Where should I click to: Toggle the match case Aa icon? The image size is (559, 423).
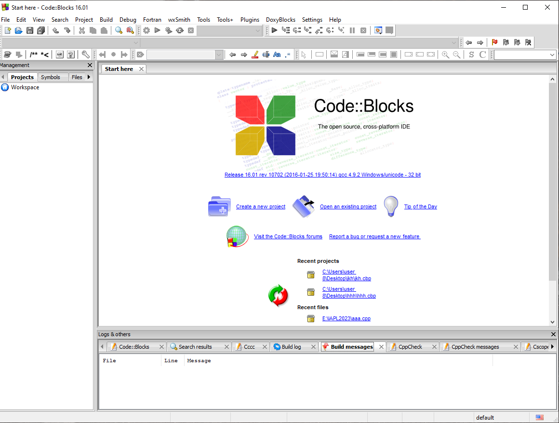pos(277,55)
